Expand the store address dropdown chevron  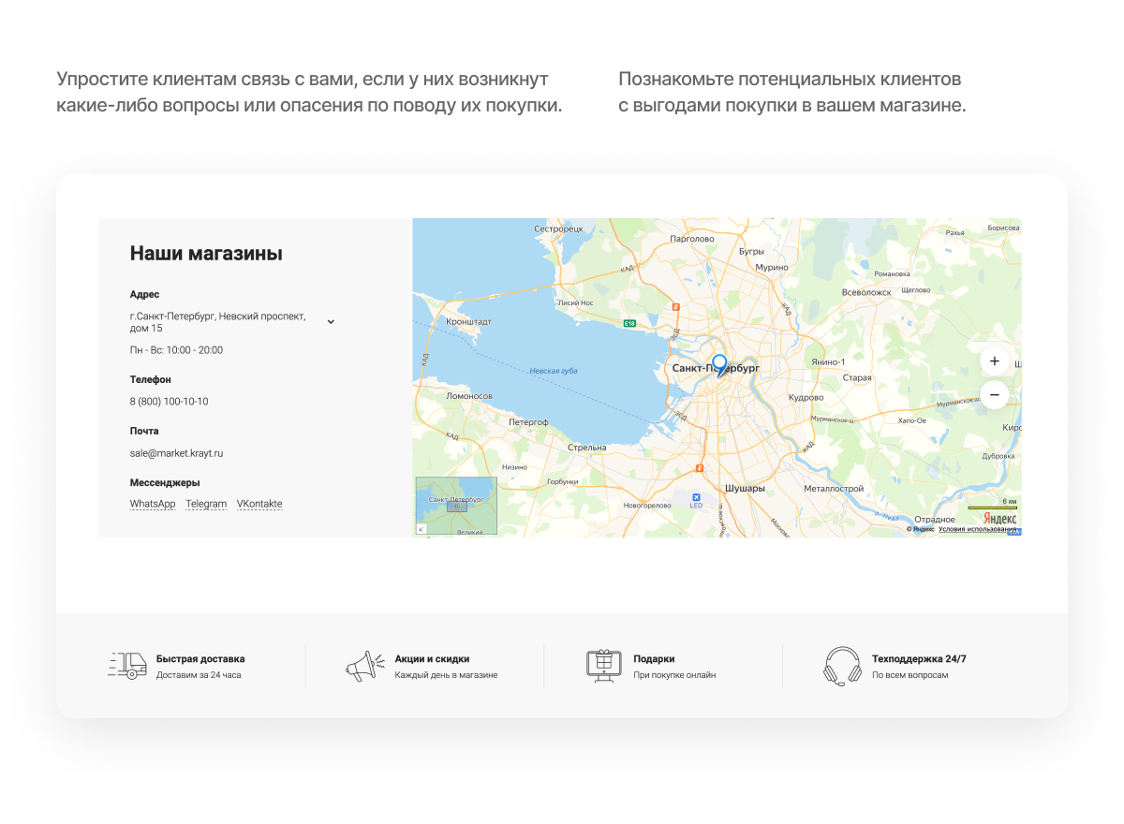[331, 321]
